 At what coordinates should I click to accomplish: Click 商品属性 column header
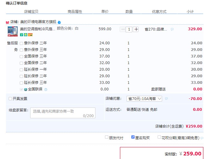[x=75, y=12]
